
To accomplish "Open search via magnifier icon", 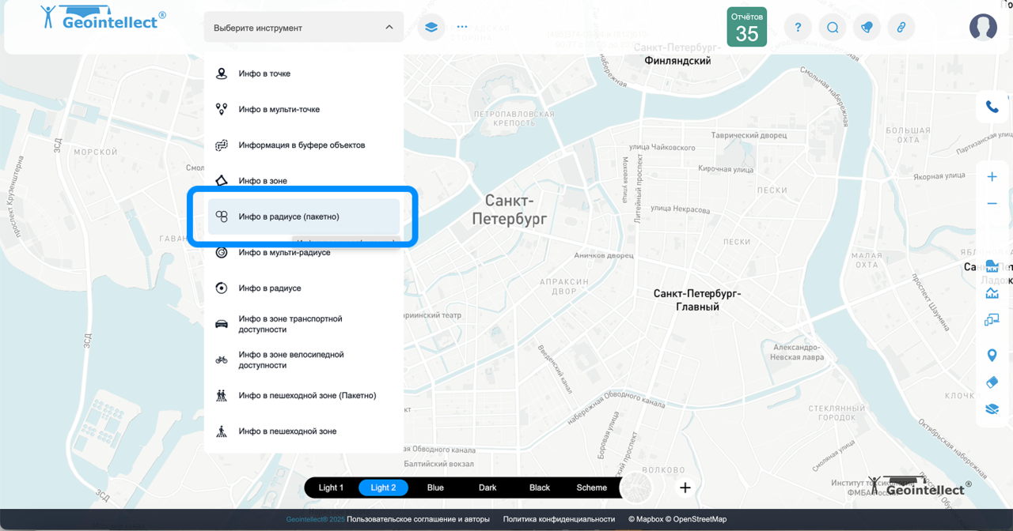I will coord(833,28).
